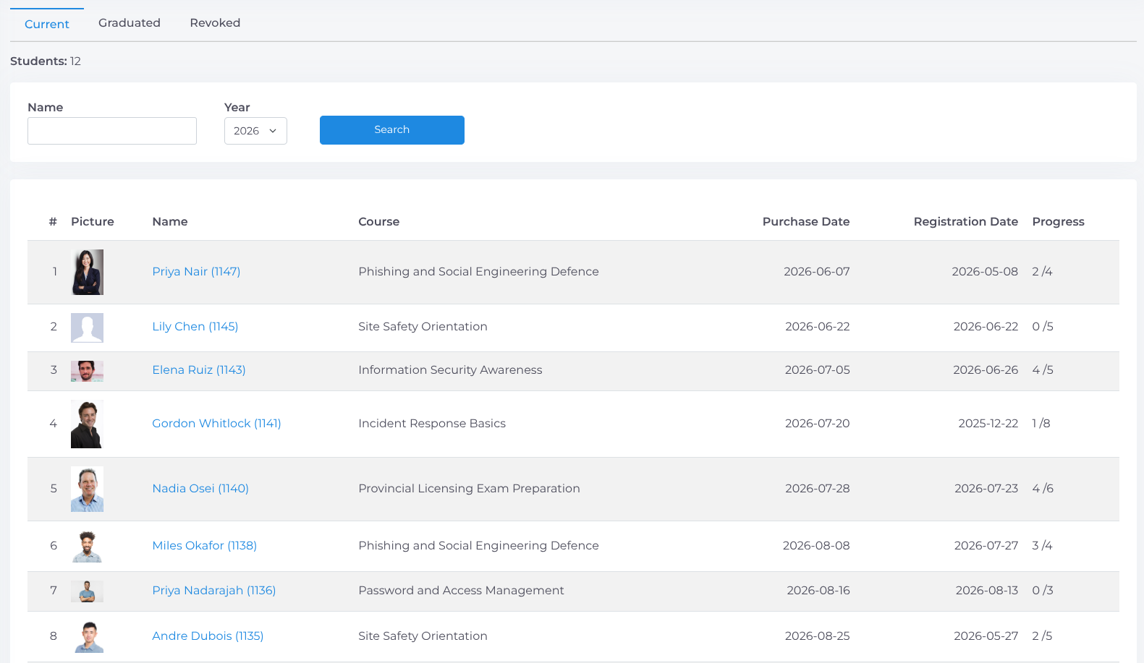Switch to the Current tab
The height and width of the screenshot is (663, 1144).
pos(47,24)
